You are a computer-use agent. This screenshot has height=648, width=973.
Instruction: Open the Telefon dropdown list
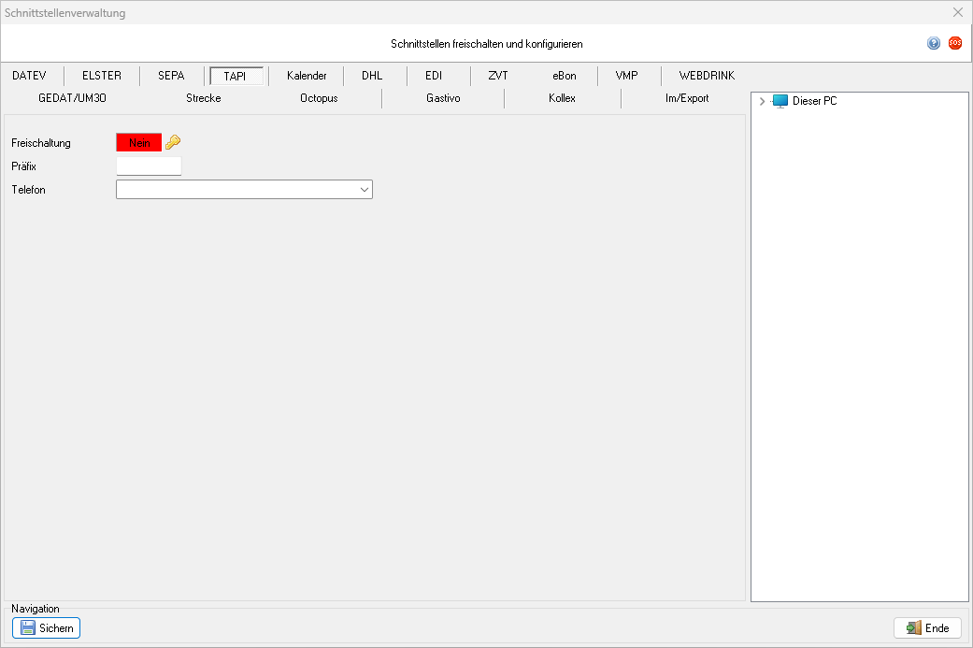364,190
